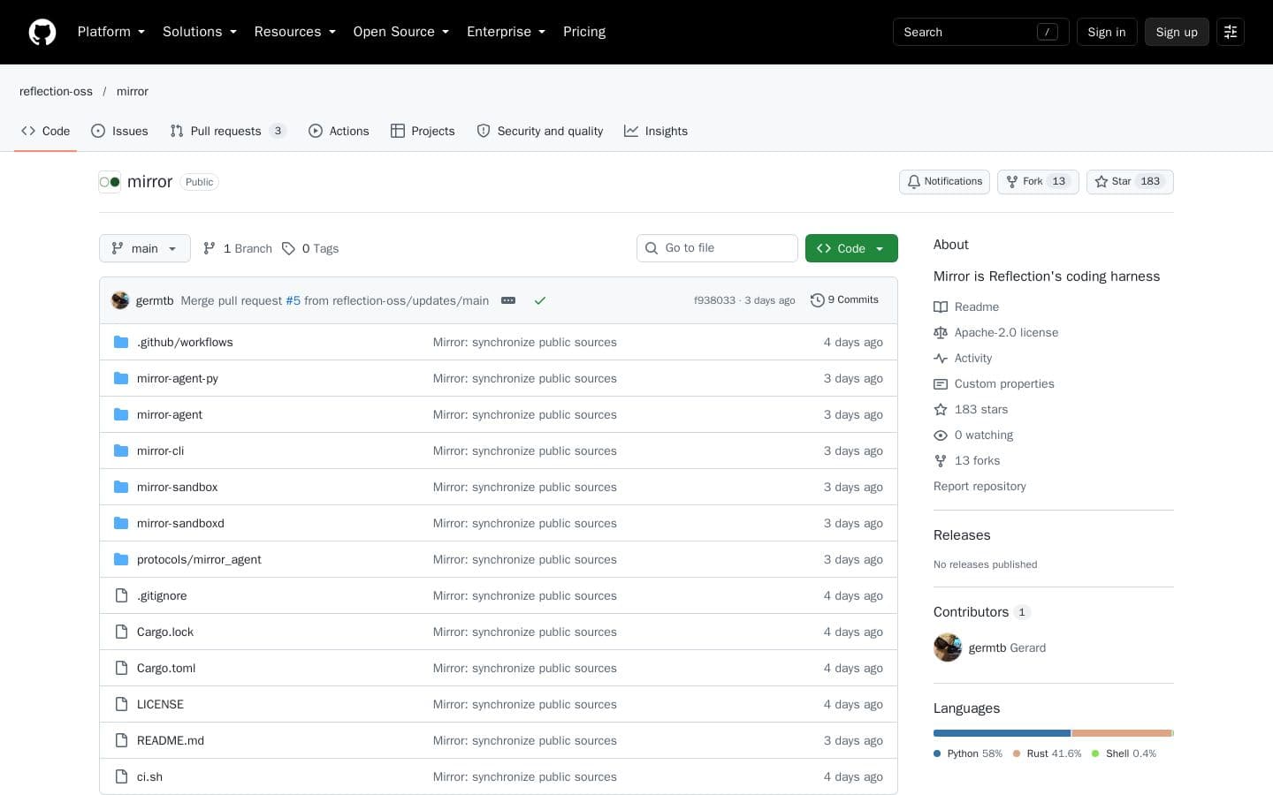Screen dimensions: 1273x795
Task: Expand commit message ellipsis button
Action: click(508, 300)
